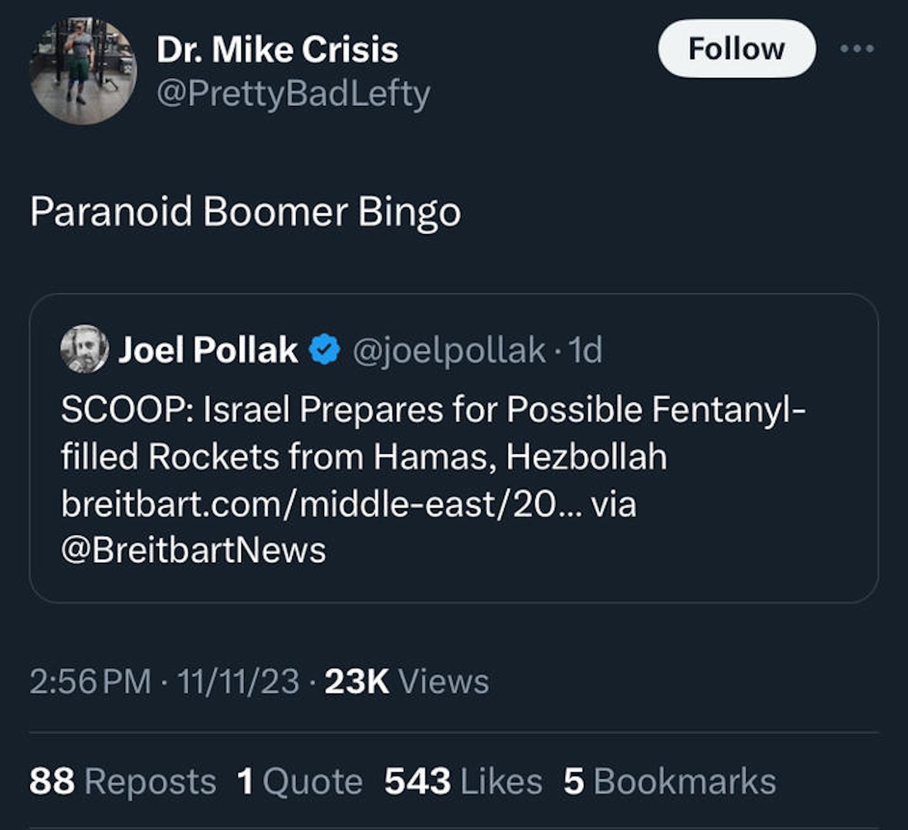
Task: Click the Dr. Mike Crisis display name
Action: click(x=277, y=50)
